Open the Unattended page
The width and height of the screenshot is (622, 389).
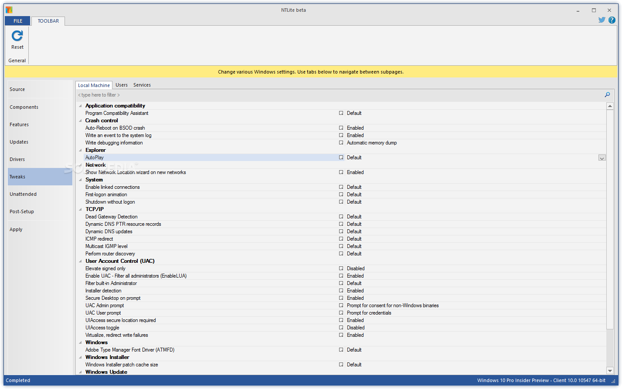coord(40,194)
